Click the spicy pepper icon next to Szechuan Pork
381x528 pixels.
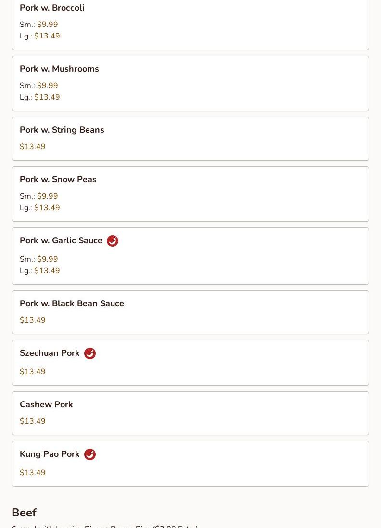tap(90, 353)
